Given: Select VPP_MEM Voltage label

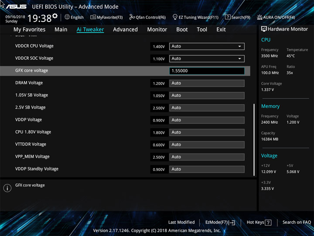Looking at the screenshot, I should (x=32, y=156).
